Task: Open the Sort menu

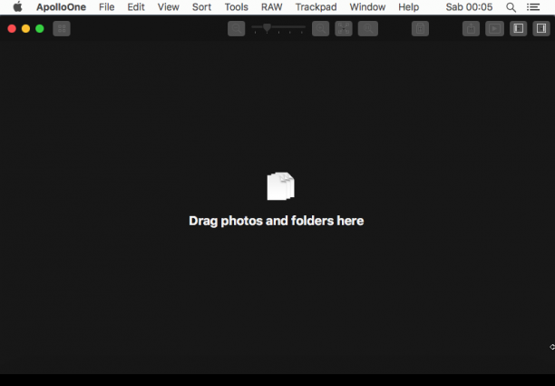Action: (201, 7)
